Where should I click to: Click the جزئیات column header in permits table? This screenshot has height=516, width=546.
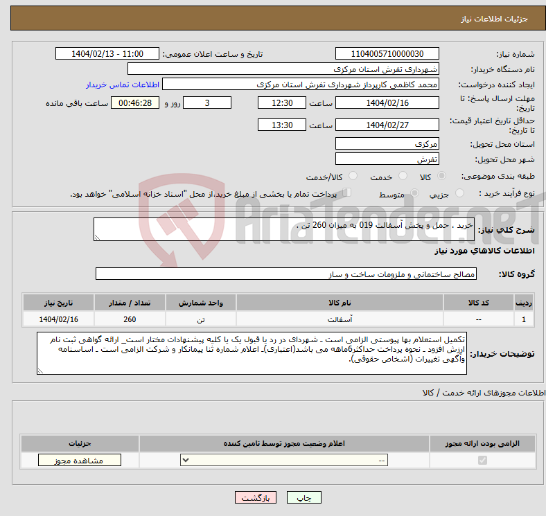coord(80,443)
